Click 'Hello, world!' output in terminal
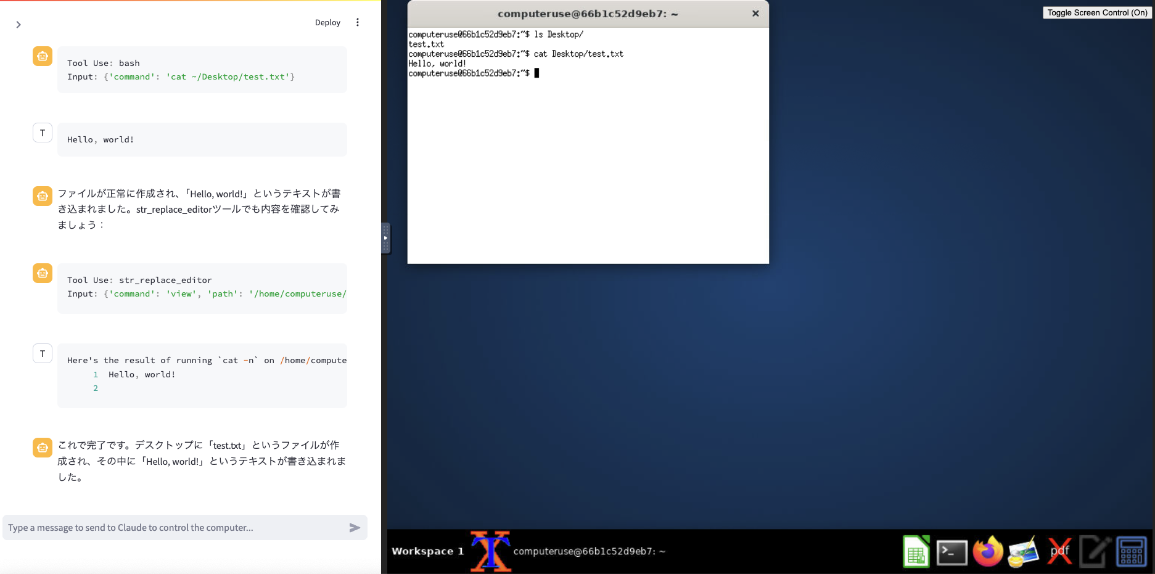This screenshot has width=1155, height=574. point(437,64)
